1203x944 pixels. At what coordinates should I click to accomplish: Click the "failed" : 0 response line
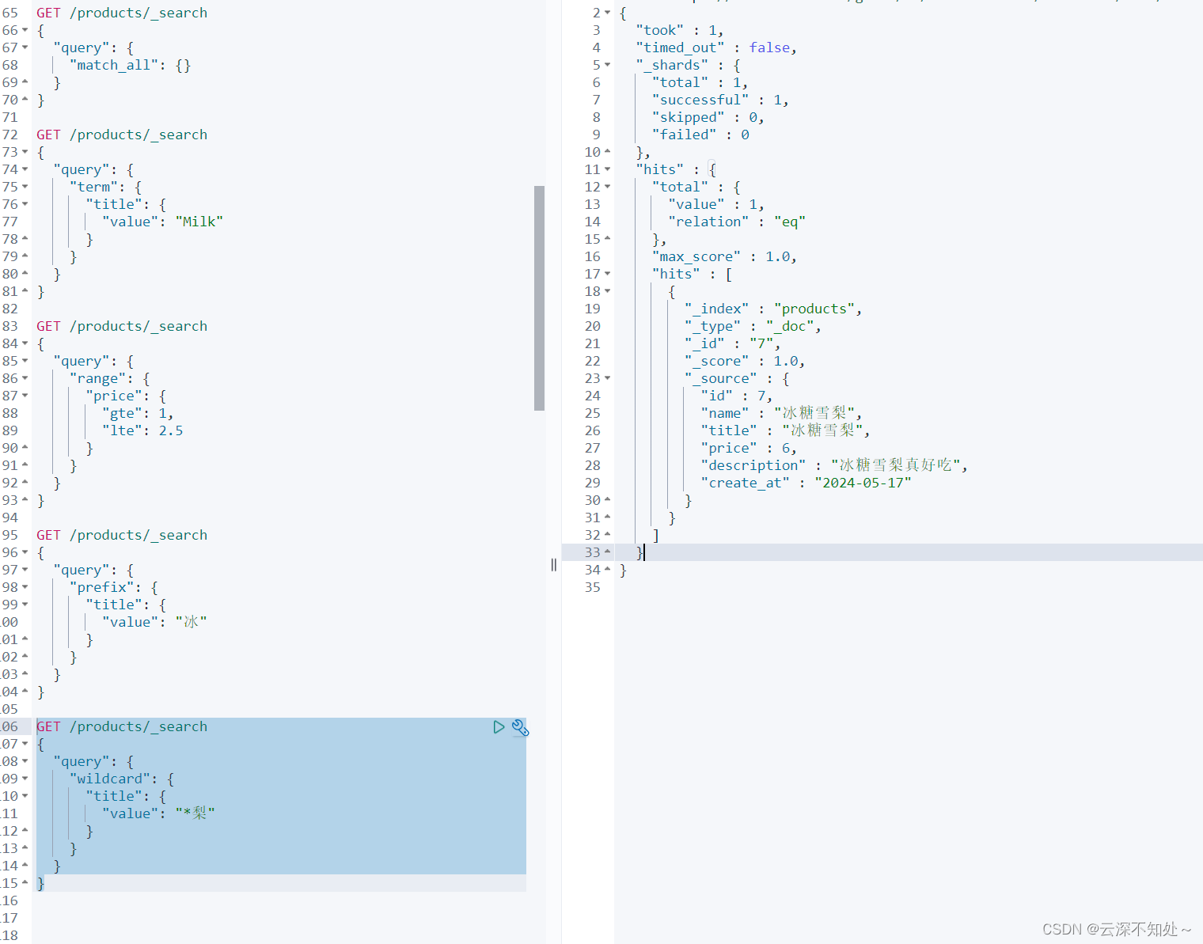coord(700,135)
